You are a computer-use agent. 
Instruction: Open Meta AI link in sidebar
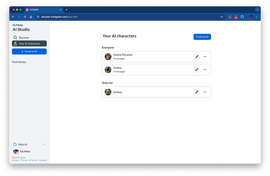pyautogui.click(x=29, y=144)
